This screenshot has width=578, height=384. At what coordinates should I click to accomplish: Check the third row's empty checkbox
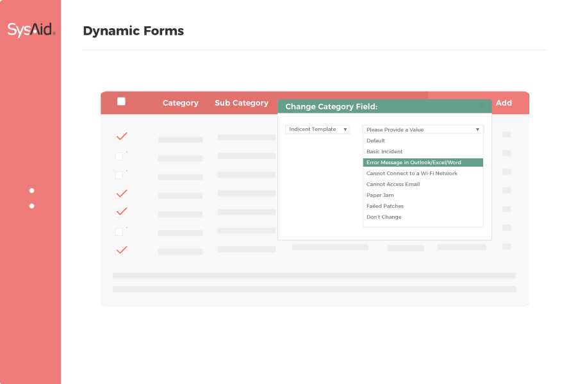point(119,175)
